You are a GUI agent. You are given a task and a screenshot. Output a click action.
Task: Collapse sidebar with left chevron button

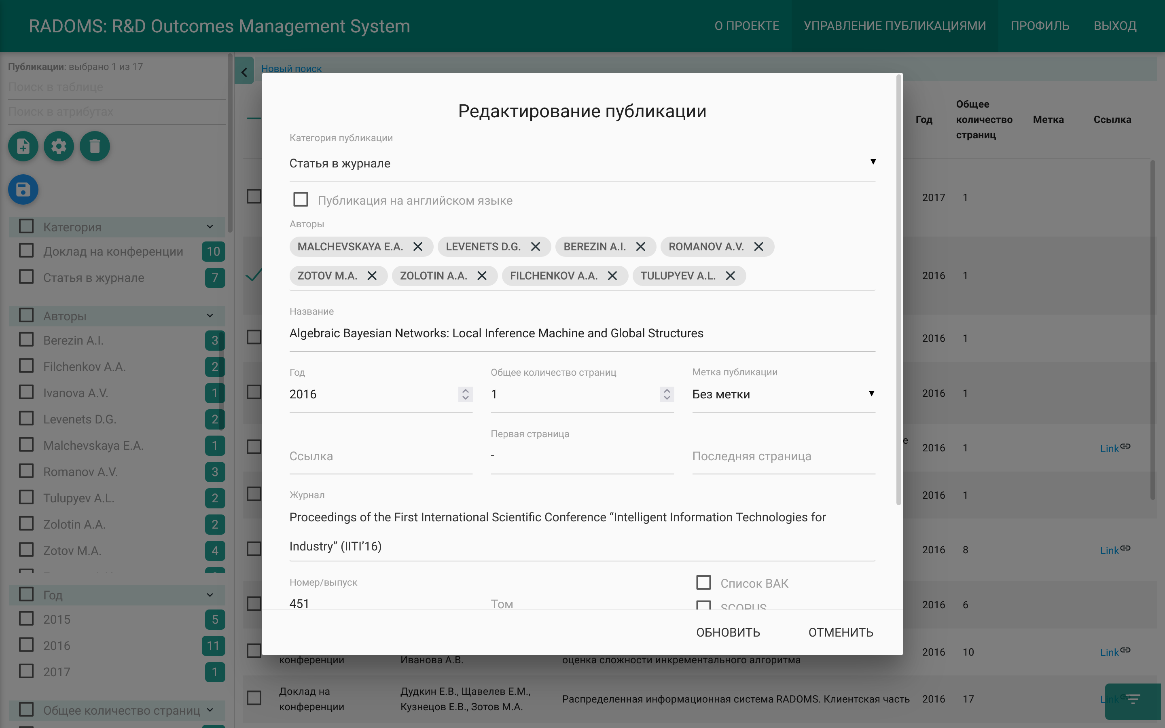pos(244,72)
